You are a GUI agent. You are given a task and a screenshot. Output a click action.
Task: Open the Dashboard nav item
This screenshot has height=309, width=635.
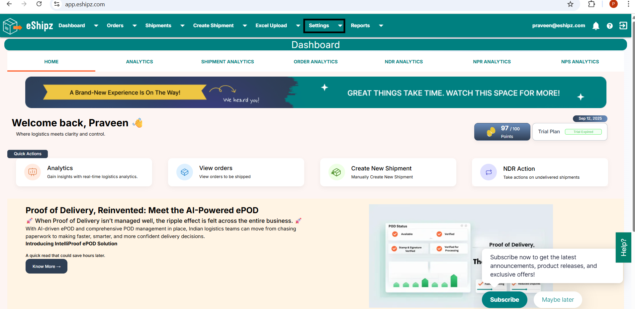(x=72, y=26)
